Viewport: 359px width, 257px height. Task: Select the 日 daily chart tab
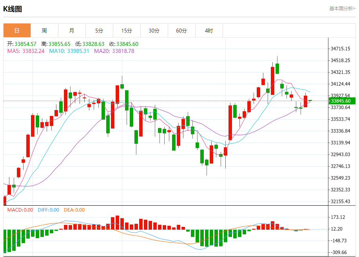tap(17, 31)
